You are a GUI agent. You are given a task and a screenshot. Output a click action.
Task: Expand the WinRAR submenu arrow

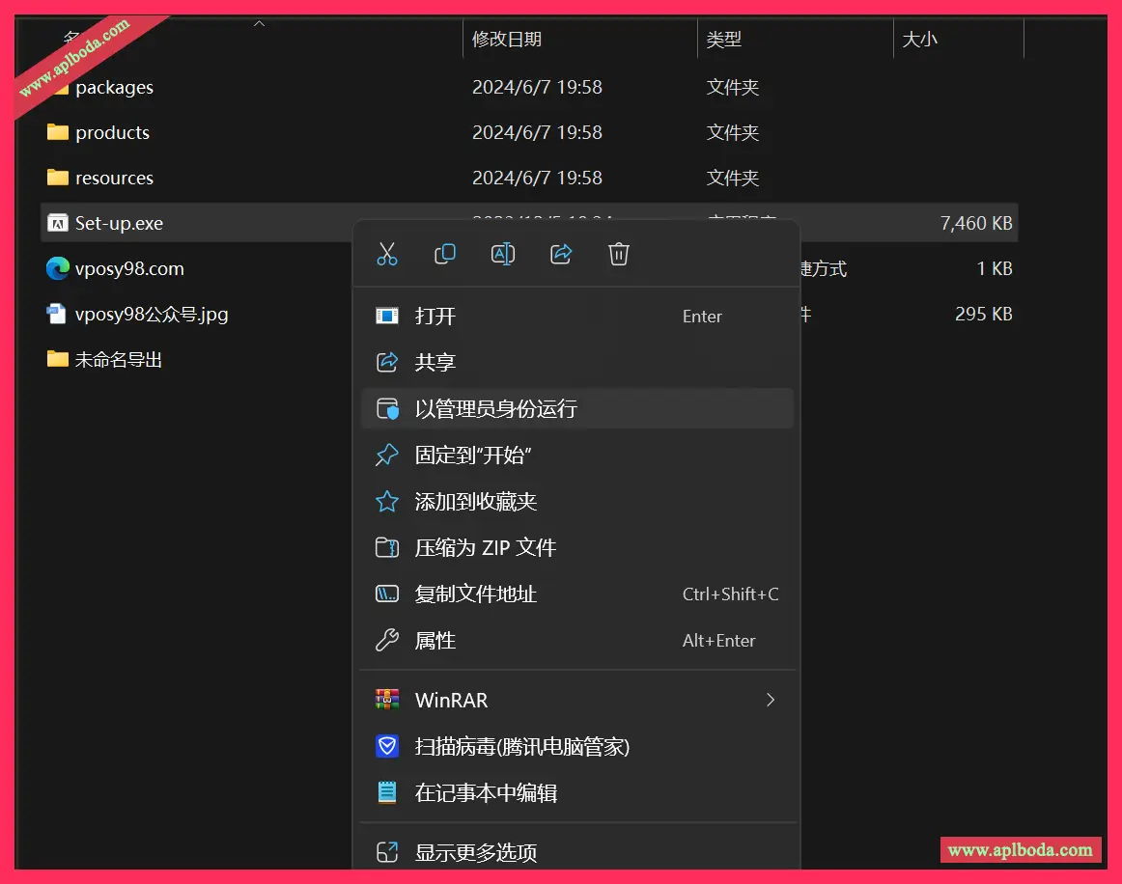(x=770, y=701)
